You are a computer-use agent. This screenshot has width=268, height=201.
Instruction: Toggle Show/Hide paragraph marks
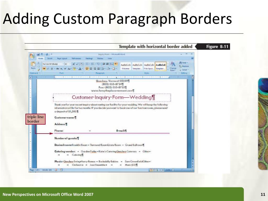(x=116, y=64)
